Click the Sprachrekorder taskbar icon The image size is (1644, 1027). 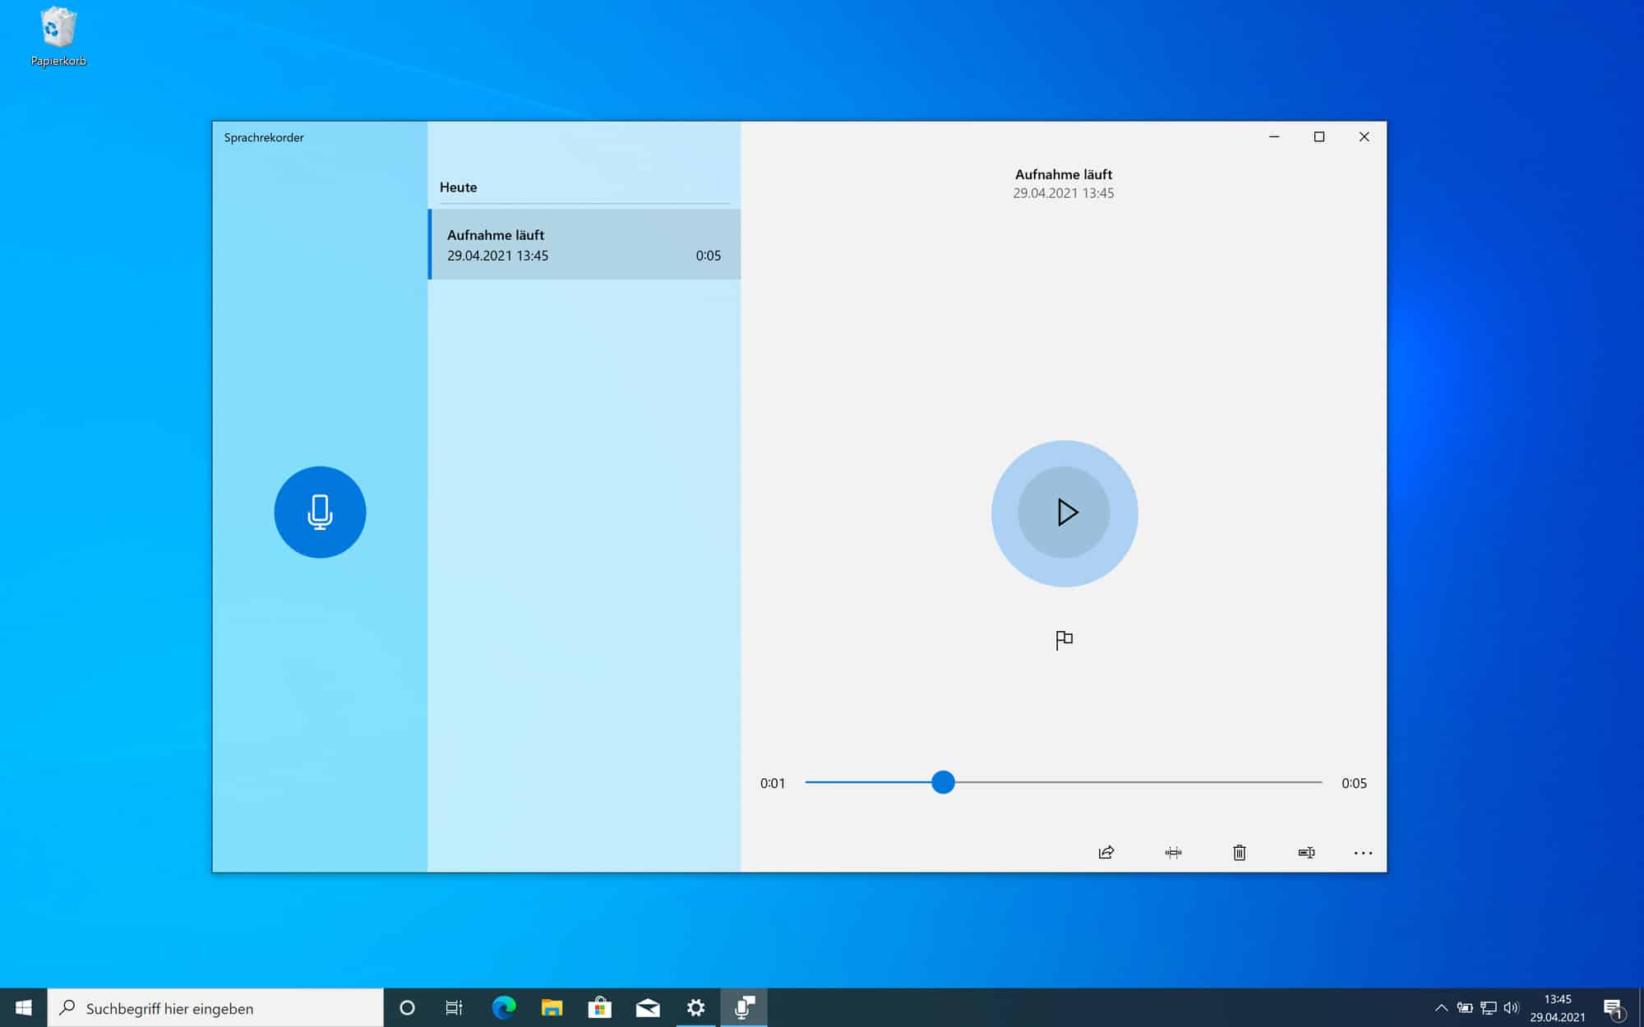click(x=744, y=1007)
